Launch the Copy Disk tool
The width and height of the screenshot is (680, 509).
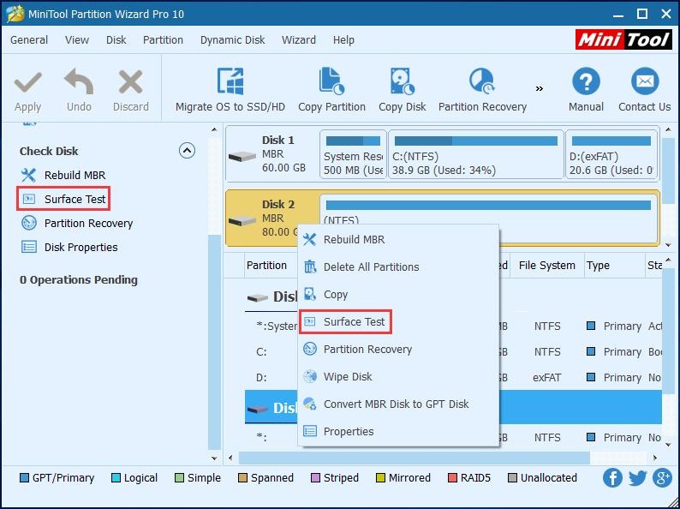click(x=402, y=90)
